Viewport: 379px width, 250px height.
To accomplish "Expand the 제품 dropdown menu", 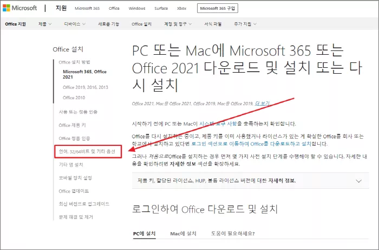I will pos(45,24).
